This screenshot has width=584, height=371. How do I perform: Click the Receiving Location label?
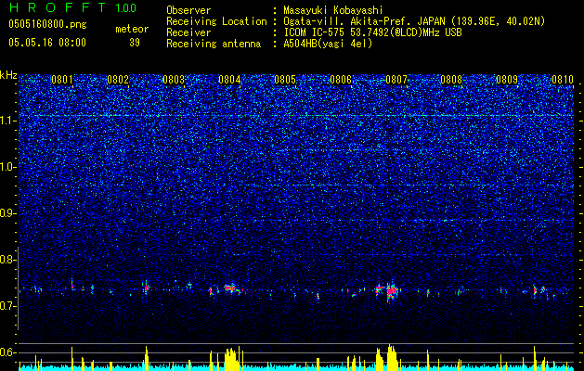tap(216, 21)
